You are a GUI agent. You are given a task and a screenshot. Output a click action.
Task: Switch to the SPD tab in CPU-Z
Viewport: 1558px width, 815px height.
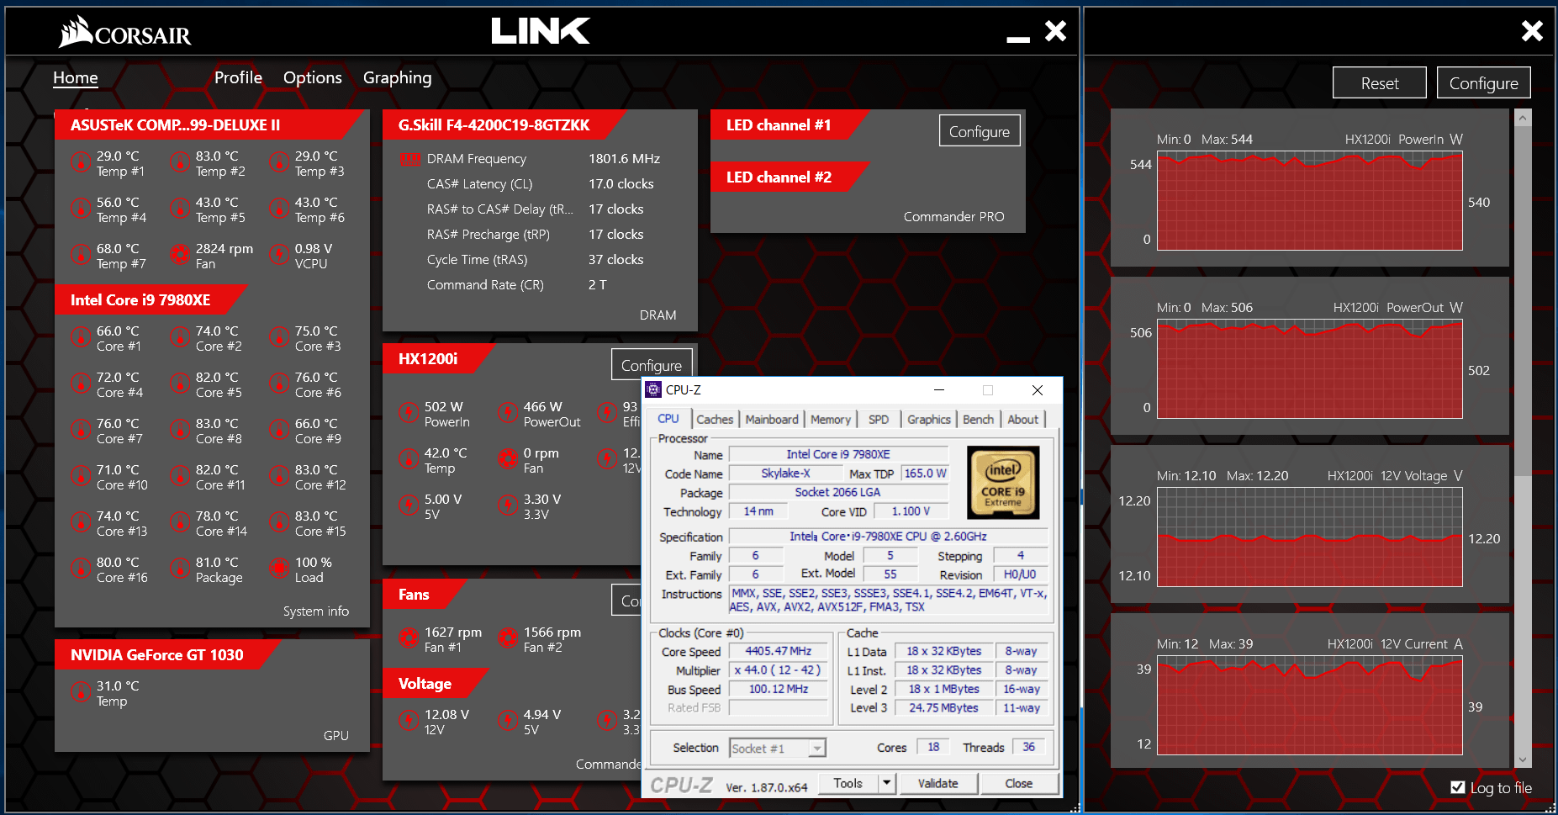(879, 419)
